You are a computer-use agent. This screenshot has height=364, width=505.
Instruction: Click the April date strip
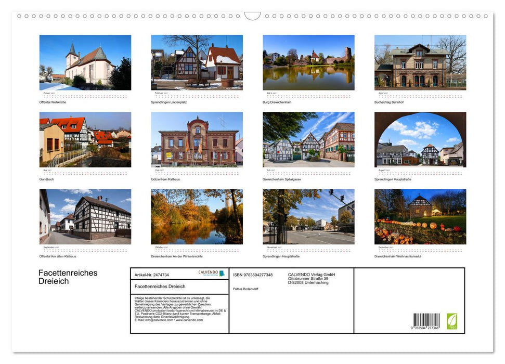420,96
